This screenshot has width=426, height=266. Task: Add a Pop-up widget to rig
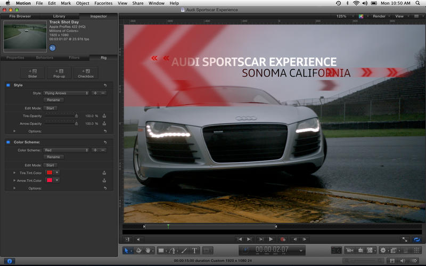(x=59, y=73)
